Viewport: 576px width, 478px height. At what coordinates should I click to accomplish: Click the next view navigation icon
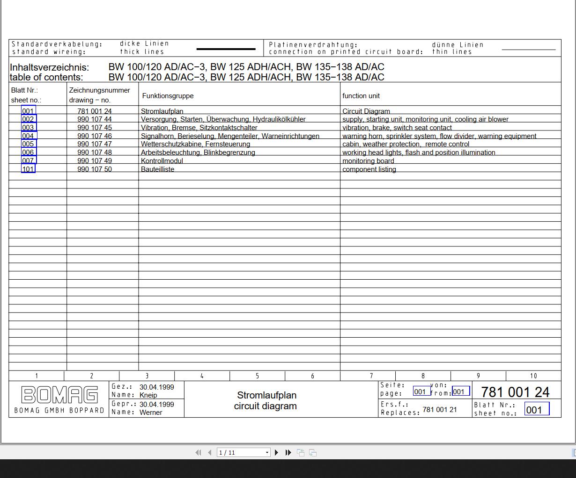point(313,452)
